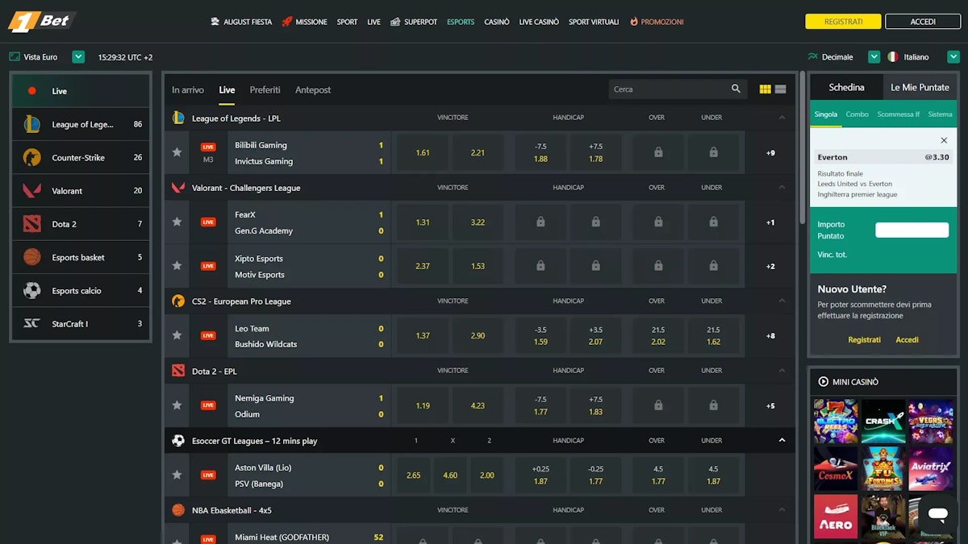
Task: Click Registrati link in betslip
Action: pyautogui.click(x=864, y=339)
